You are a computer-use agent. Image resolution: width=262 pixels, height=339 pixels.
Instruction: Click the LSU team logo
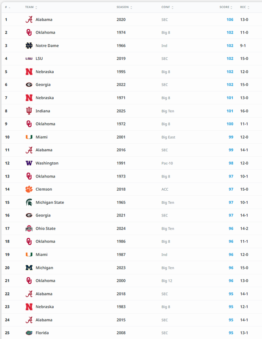click(29, 58)
